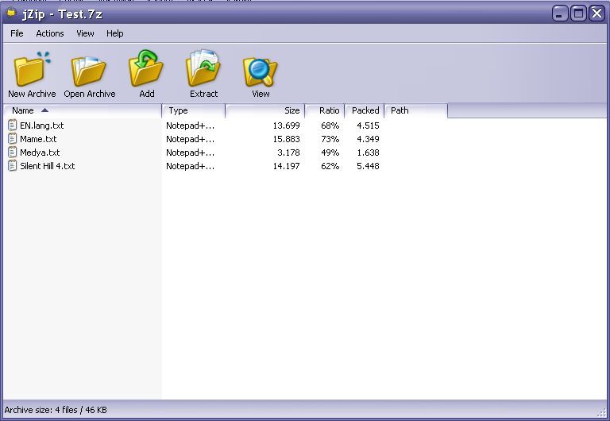Maximize the jZip window
Viewport: 610px width, 421px height.
point(578,14)
